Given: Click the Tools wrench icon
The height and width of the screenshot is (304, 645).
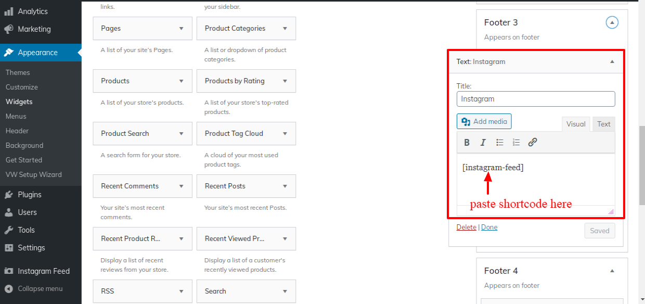Looking at the screenshot, I should click(9, 230).
